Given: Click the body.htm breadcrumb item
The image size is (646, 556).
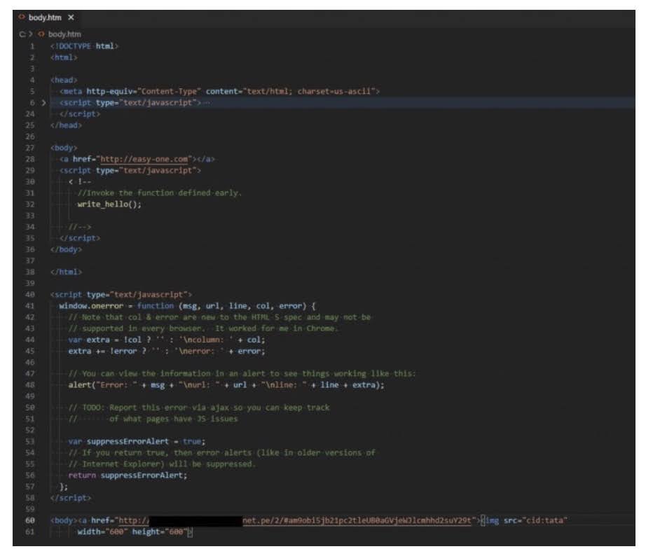Looking at the screenshot, I should pyautogui.click(x=64, y=34).
